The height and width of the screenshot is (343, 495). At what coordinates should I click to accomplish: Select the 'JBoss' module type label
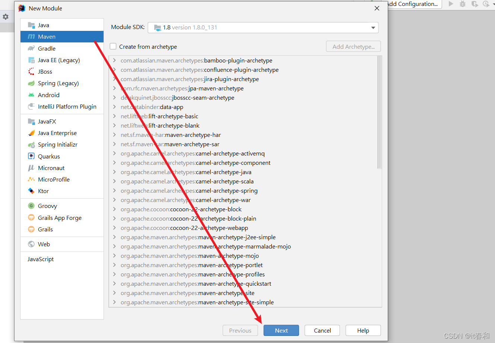click(45, 72)
